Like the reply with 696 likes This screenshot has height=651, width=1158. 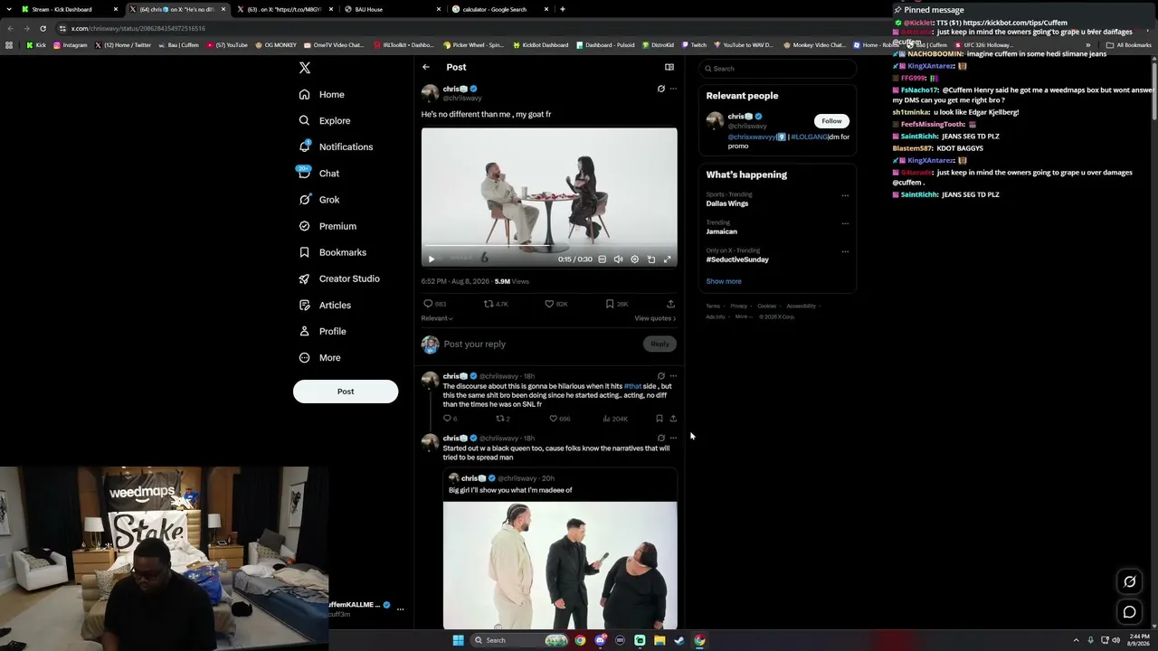click(554, 419)
